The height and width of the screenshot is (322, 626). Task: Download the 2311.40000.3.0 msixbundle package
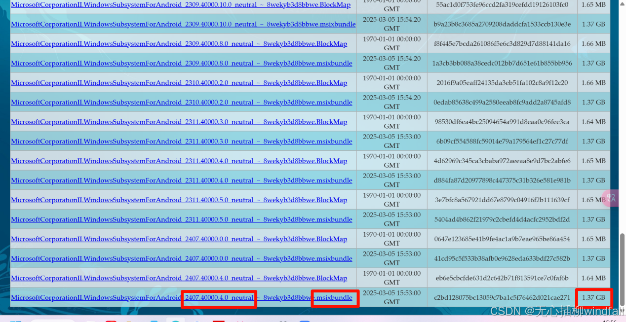(182, 141)
